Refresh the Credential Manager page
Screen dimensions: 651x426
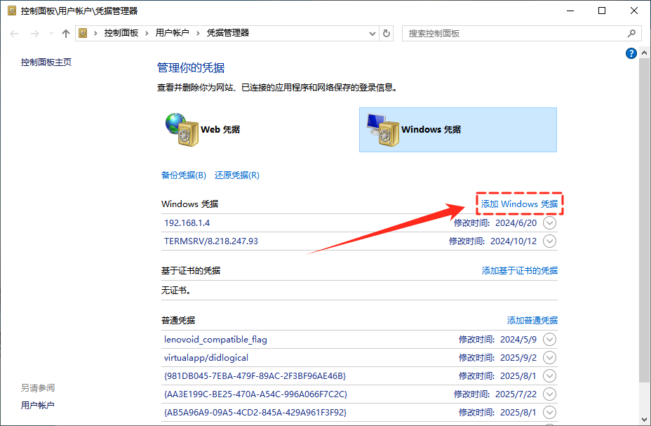coord(386,33)
